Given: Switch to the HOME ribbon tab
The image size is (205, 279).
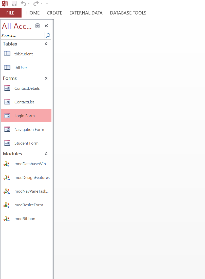Looking at the screenshot, I should coord(33,13).
